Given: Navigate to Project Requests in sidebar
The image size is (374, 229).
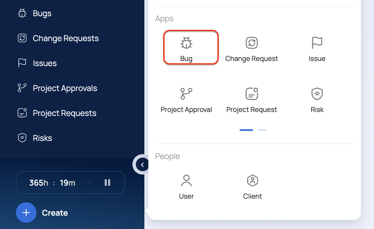Looking at the screenshot, I should (x=65, y=113).
